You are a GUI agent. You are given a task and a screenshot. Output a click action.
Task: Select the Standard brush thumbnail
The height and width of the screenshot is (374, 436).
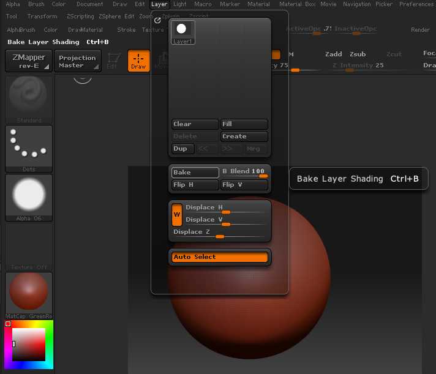click(x=28, y=97)
